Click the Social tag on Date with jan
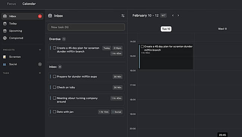Image resolution: width=242 pixels, height=137 pixels. pos(117,112)
